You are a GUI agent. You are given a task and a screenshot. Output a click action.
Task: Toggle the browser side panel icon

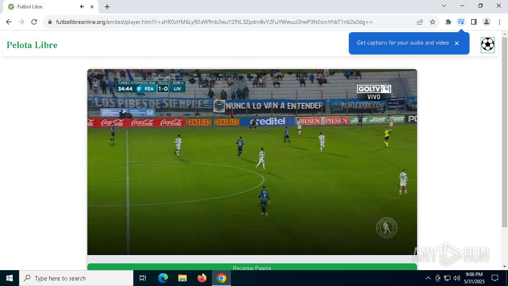pyautogui.click(x=474, y=22)
